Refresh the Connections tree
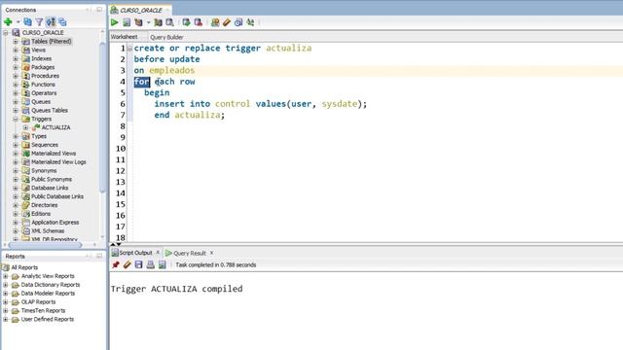This screenshot has height=350, width=623. pyautogui.click(x=27, y=21)
